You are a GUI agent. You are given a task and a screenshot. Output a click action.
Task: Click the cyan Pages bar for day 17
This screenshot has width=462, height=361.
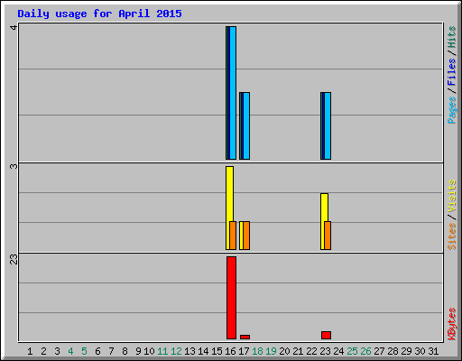pos(246,125)
